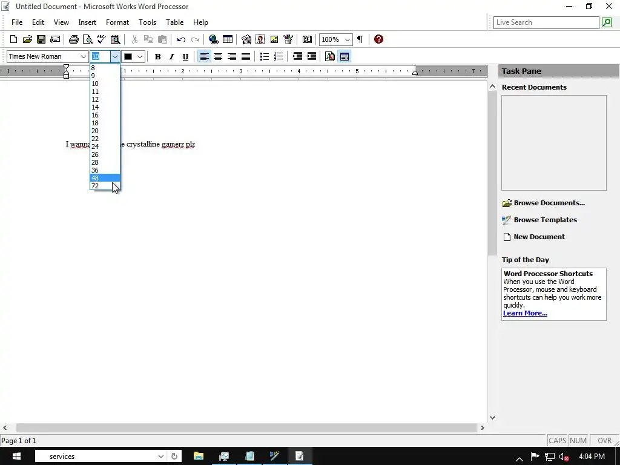Create a new blank document
The width and height of the screenshot is (620, 465).
point(13,39)
